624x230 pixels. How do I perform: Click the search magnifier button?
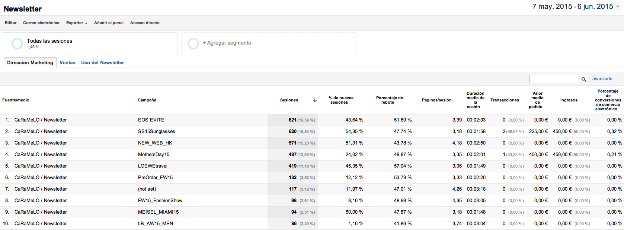pos(584,79)
